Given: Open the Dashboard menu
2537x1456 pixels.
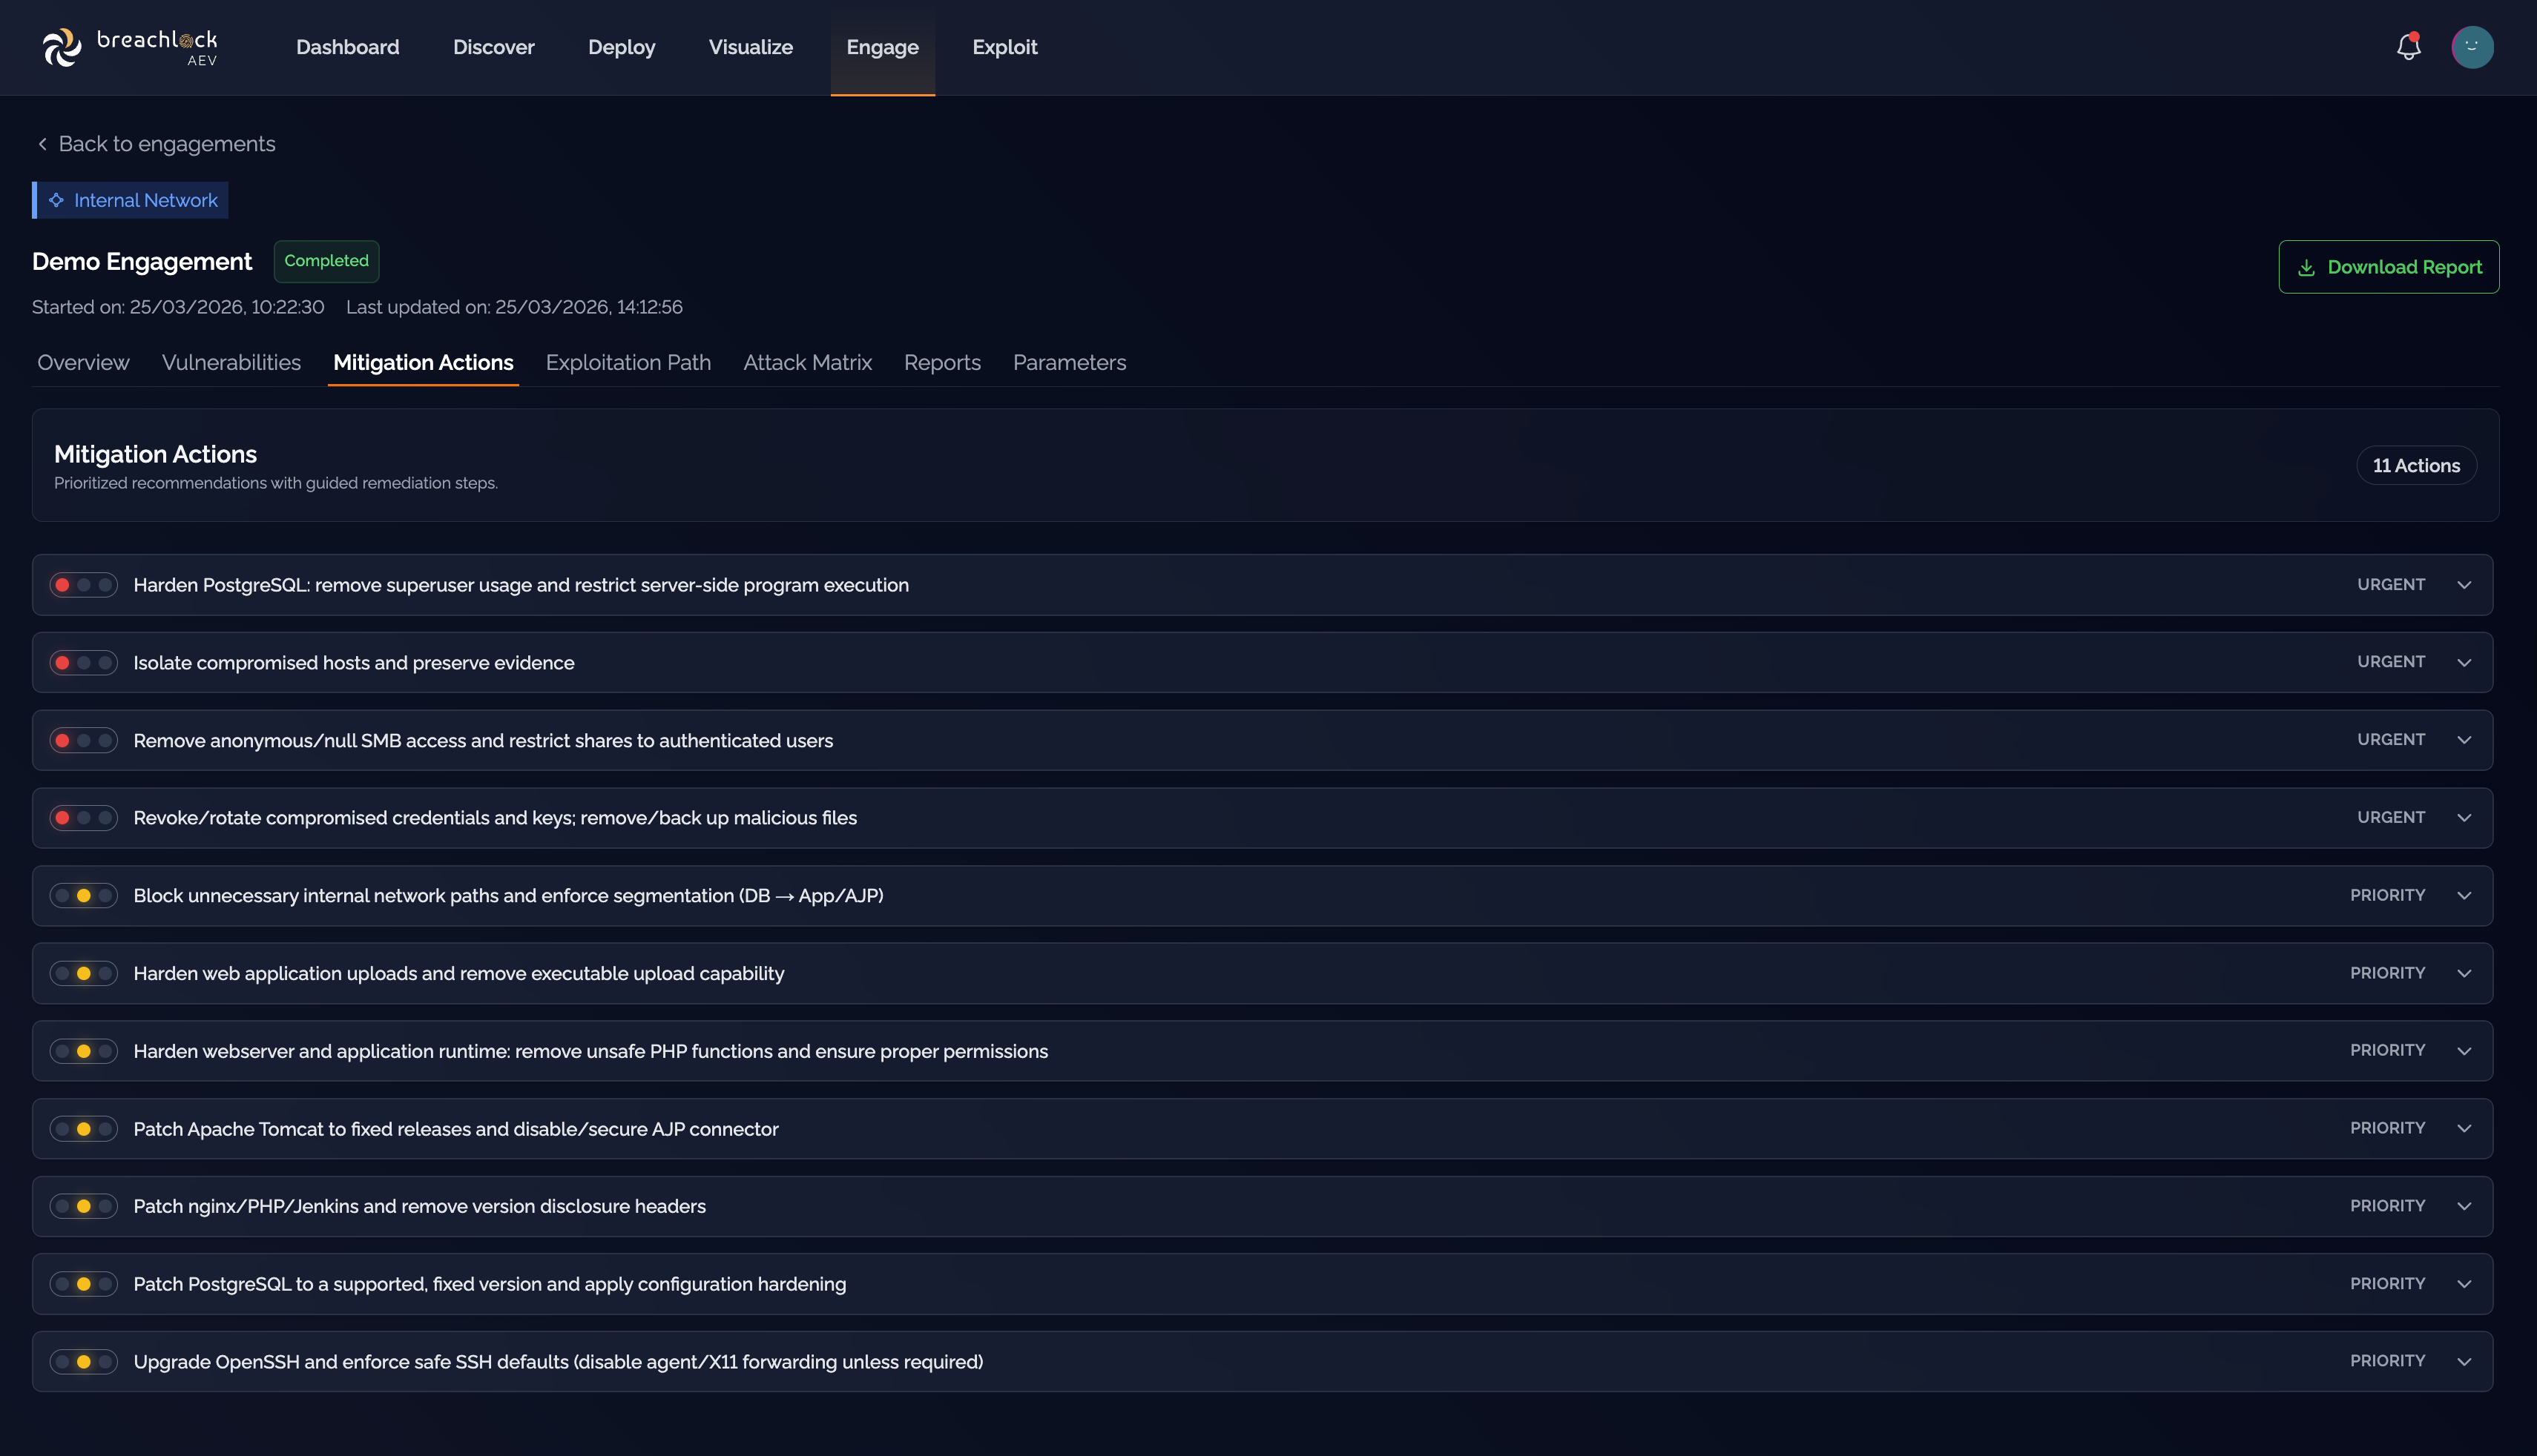Looking at the screenshot, I should [x=347, y=47].
